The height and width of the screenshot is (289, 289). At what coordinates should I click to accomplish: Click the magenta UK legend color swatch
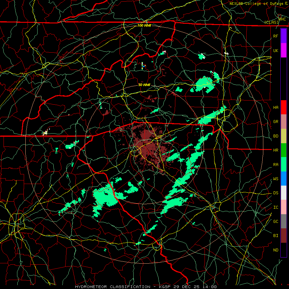click(284, 50)
